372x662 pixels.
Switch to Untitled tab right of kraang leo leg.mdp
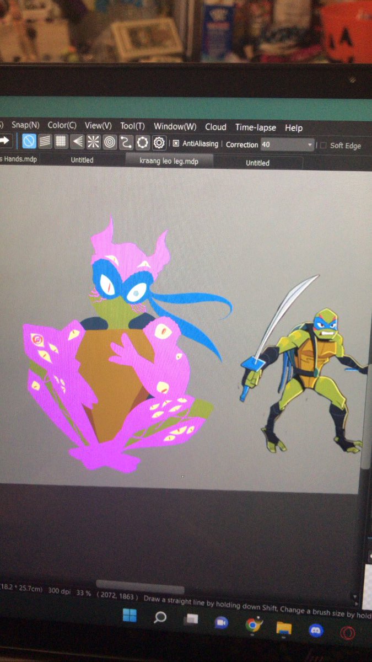click(x=257, y=163)
